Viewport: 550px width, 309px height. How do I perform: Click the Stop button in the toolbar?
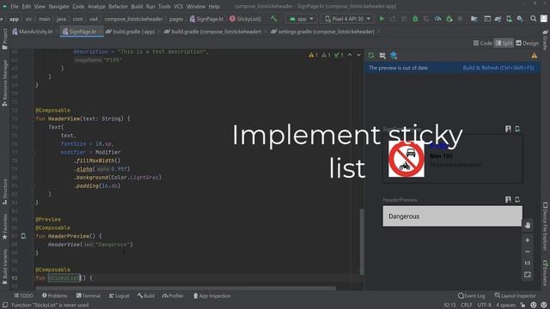461,19
